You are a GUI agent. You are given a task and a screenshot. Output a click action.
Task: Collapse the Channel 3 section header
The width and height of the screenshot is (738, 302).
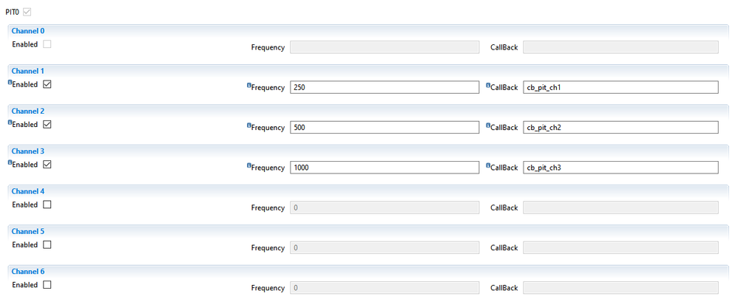click(369, 151)
